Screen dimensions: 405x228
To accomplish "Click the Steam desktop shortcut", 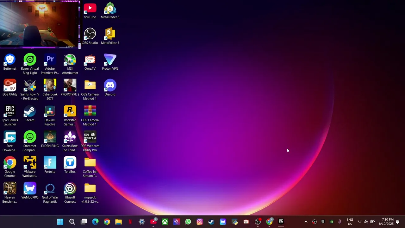I will pos(30,113).
